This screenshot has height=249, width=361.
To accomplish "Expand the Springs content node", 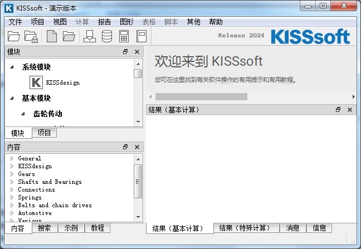I will pyautogui.click(x=12, y=197).
